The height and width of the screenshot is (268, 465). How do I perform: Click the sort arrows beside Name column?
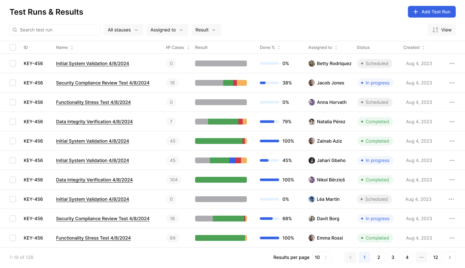[72, 48]
